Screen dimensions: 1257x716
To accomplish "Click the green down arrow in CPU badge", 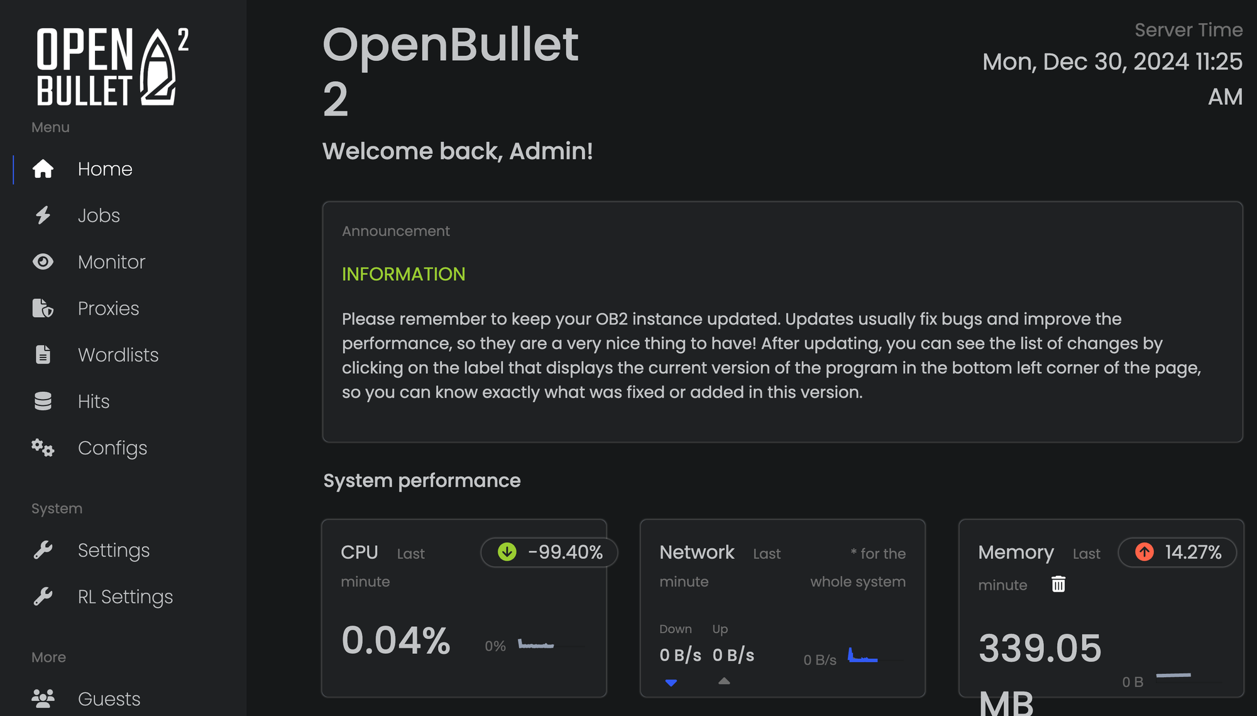I will 507,552.
